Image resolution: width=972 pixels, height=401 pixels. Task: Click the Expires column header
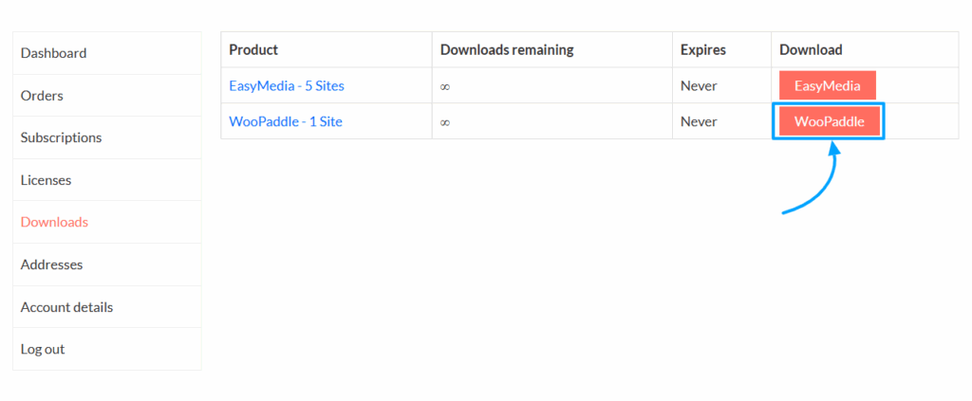tap(703, 49)
